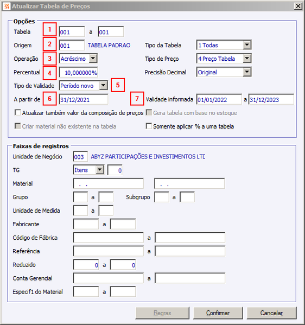This screenshot has height=325, width=305.
Task: Click the Origem code field
Action: [x=72, y=45]
